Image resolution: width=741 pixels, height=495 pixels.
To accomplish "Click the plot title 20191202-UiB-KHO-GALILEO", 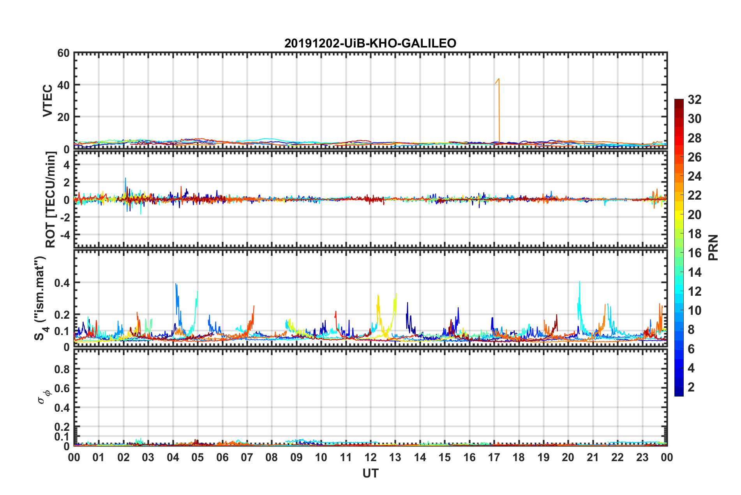I will [x=370, y=43].
